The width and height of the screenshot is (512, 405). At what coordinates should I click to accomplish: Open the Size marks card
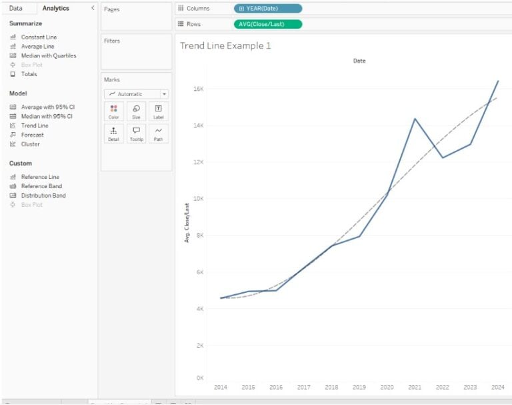click(x=136, y=111)
